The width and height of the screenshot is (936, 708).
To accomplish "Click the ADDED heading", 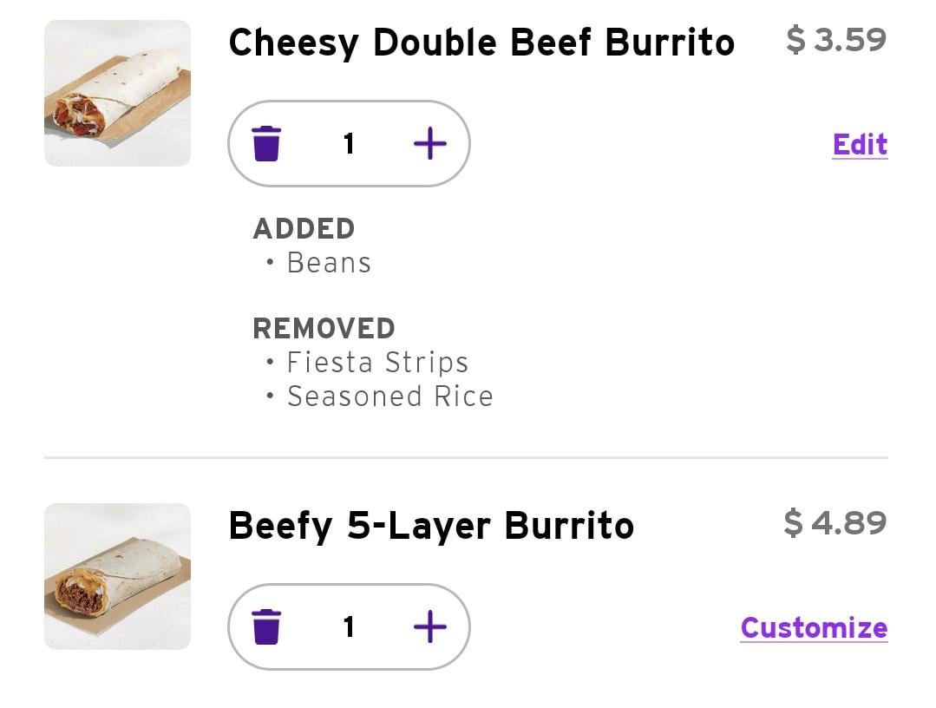I will 304,229.
